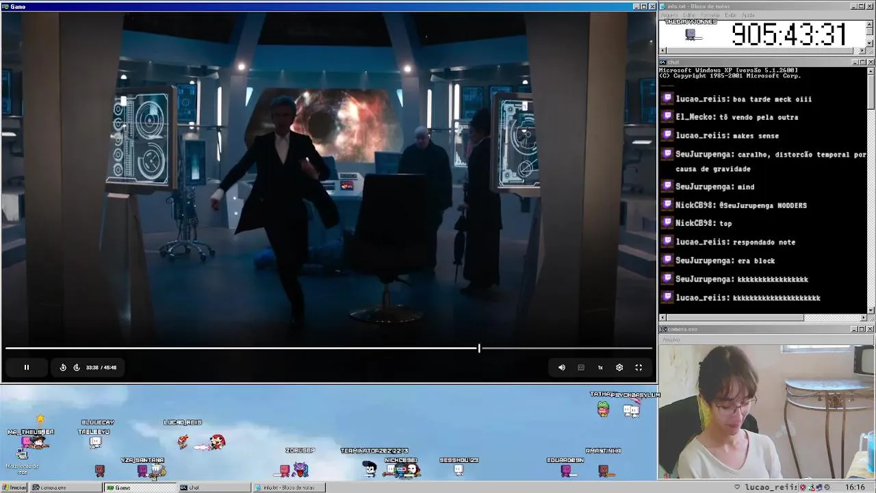Click Twitch badge beside lucao_reiis respondado note
Image resolution: width=876 pixels, height=493 pixels.
coord(668,242)
